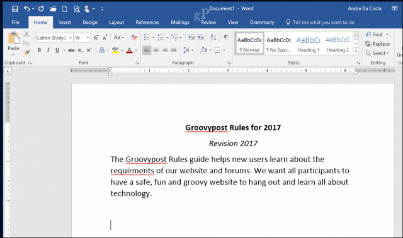Toggle Italic formatting
403x238 pixels.
click(x=48, y=50)
